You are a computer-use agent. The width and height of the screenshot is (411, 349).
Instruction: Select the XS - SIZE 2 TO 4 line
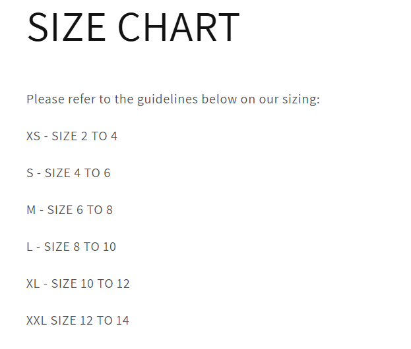[x=72, y=136]
